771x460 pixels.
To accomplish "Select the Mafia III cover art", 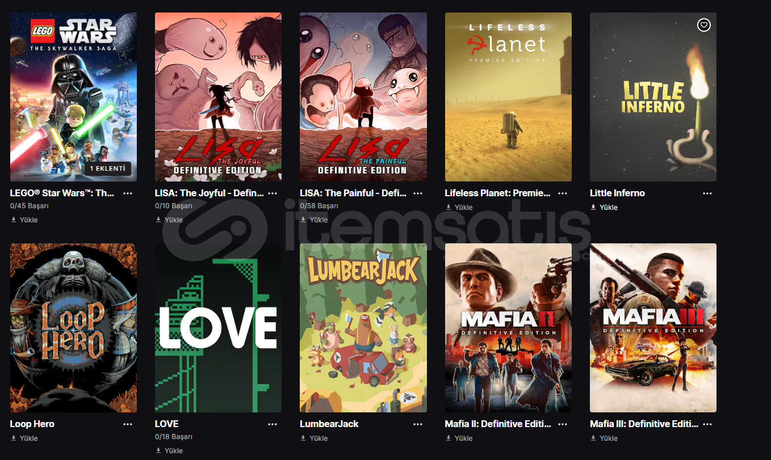I will click(x=653, y=328).
